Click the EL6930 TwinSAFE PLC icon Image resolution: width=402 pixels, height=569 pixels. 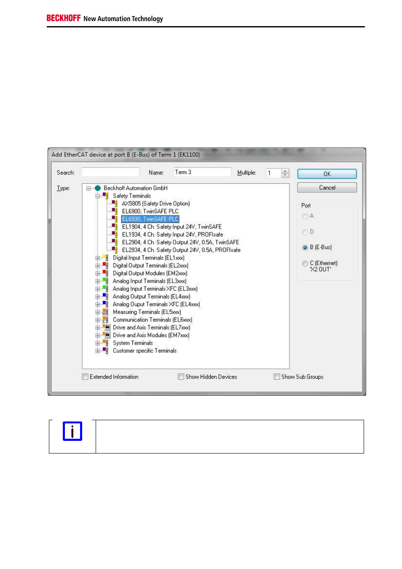pos(115,219)
